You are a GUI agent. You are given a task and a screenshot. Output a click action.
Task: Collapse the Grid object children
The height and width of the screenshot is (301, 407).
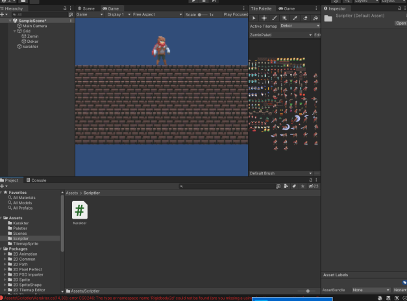click(x=14, y=31)
